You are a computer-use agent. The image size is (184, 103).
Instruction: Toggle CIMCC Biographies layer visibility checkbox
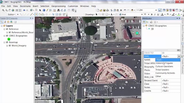7,36
